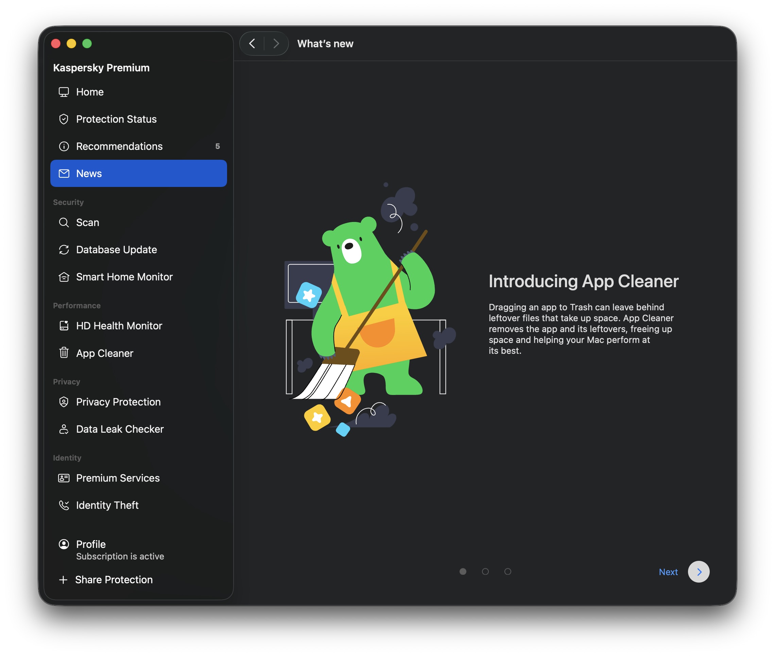
Task: Open Data Leak Checker
Action: coord(138,429)
